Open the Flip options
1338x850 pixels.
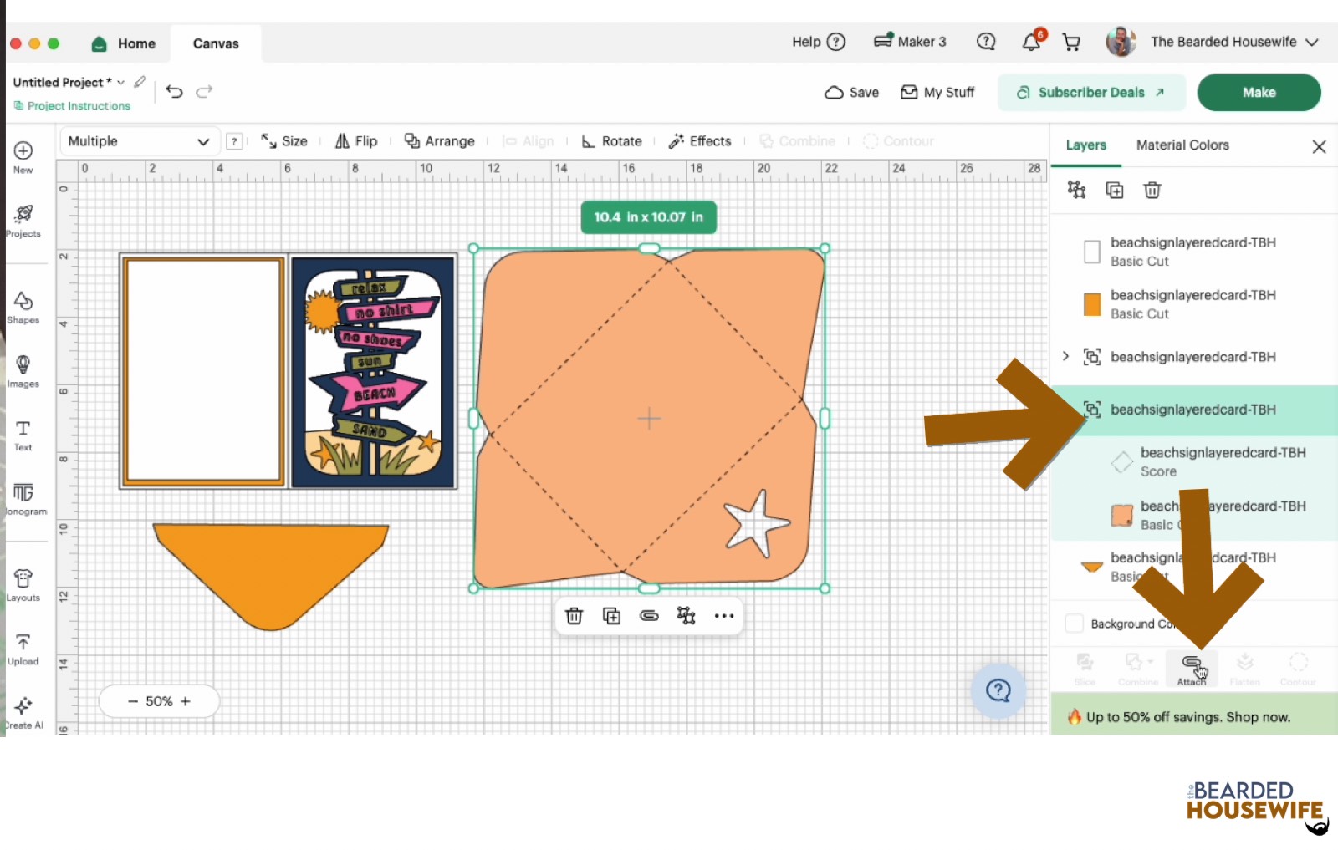pos(356,141)
